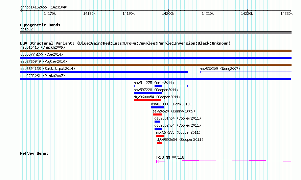Screen dimensions: 301x180
Task: Click the DGV Structural Variants track title
Action: (125, 43)
